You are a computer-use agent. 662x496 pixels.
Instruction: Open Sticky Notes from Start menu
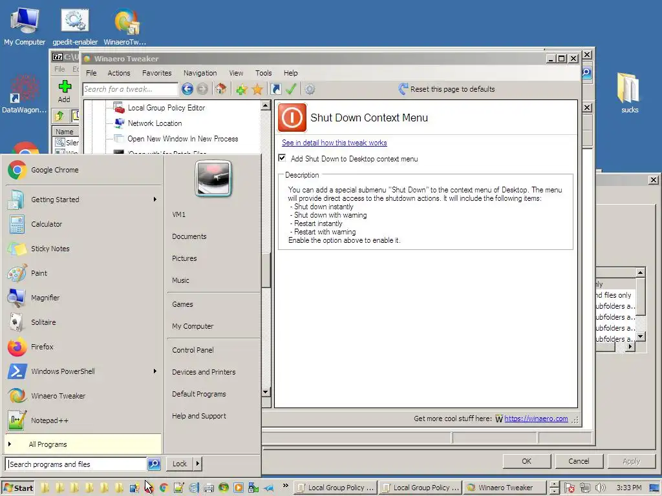pos(84,249)
